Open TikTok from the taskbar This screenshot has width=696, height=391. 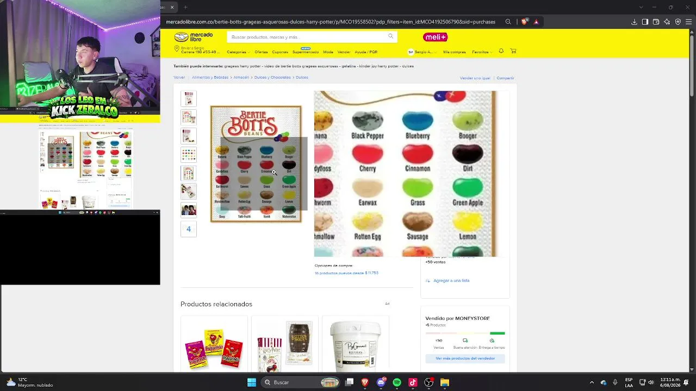coord(413,382)
